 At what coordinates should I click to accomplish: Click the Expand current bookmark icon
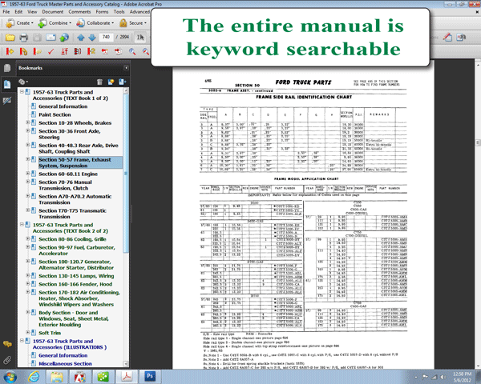[x=123, y=82]
